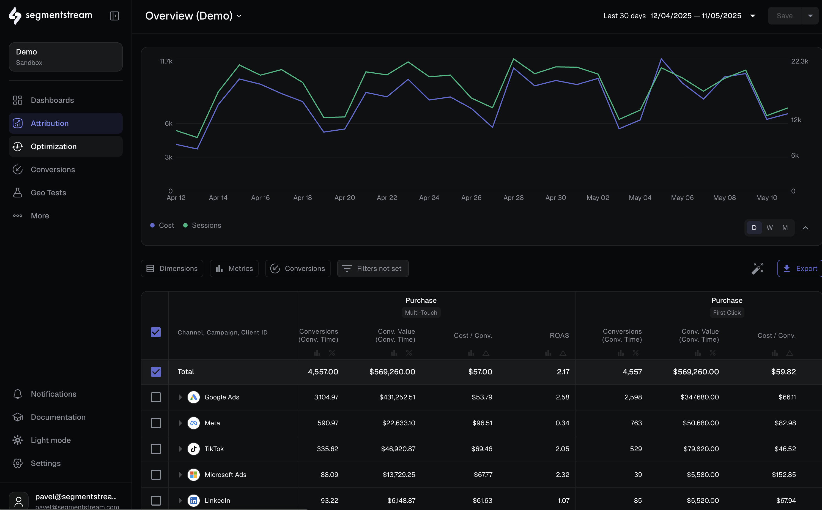Open the Overview (Demo) report dropdown
The width and height of the screenshot is (822, 510).
coord(193,16)
